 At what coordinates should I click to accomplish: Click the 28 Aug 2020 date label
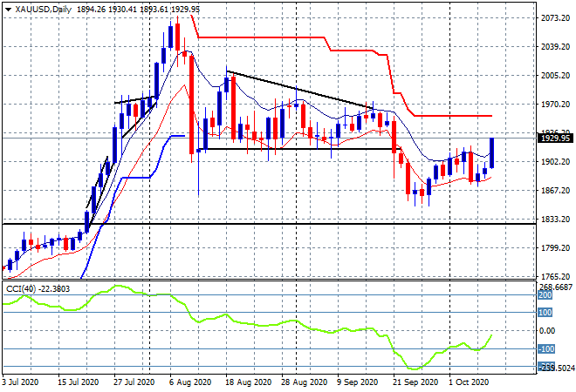(305, 382)
